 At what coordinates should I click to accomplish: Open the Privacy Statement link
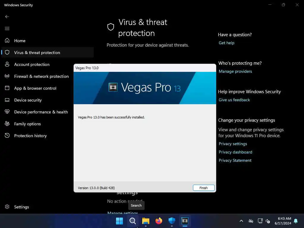pyautogui.click(x=235, y=161)
